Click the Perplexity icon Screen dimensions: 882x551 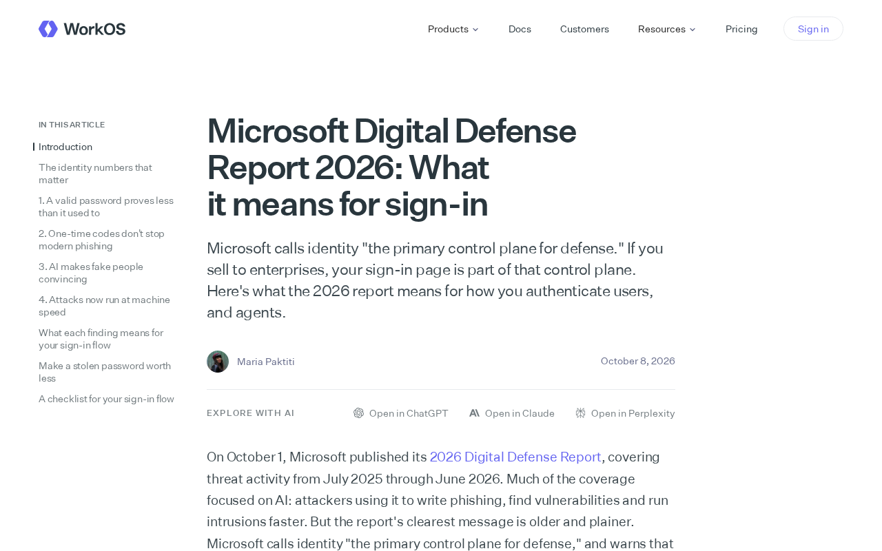580,413
